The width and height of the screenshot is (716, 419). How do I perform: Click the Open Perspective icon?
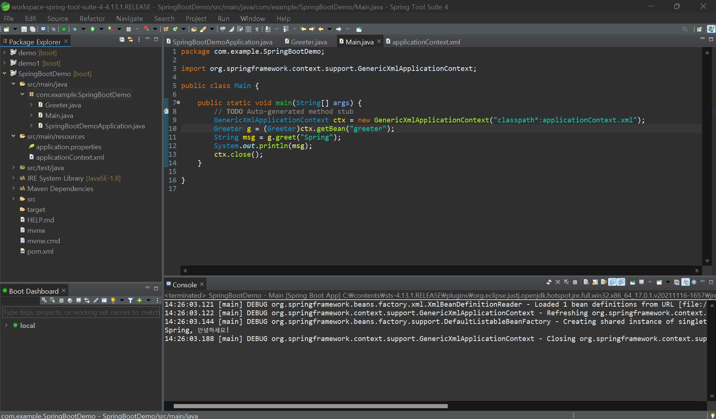pos(700,29)
